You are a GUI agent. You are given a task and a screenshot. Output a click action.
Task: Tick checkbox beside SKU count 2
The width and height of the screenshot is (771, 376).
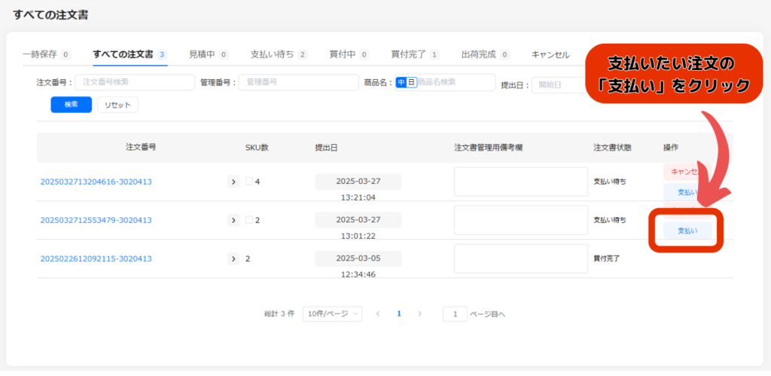pos(249,220)
